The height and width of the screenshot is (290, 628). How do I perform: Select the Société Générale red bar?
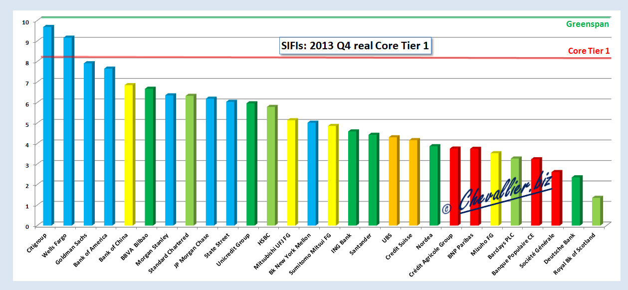point(557,198)
